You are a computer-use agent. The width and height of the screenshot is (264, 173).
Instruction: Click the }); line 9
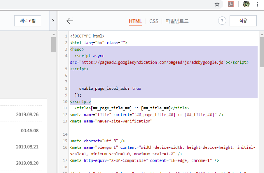78,95
